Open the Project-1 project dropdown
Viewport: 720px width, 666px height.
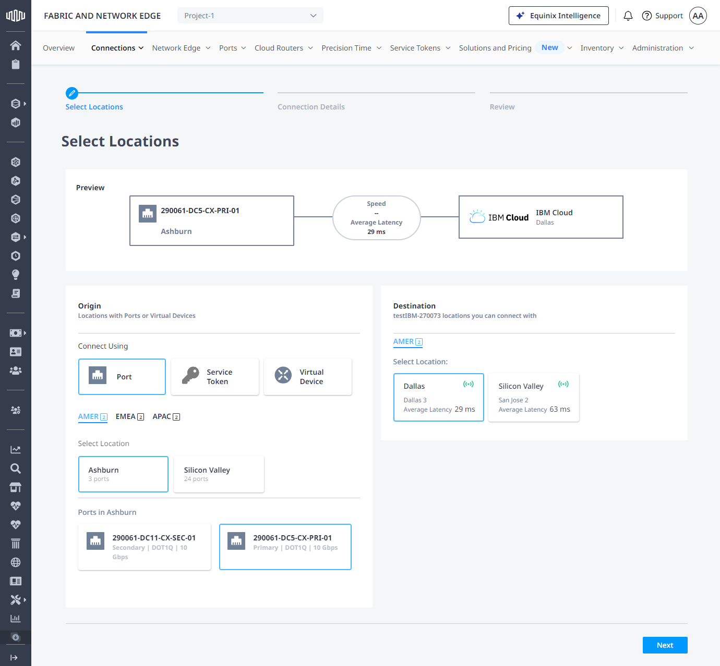(x=250, y=16)
